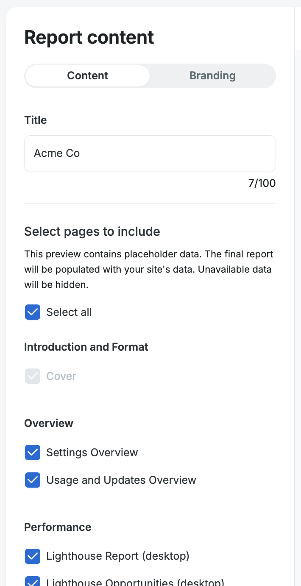
Task: Click the Usage and Updates Overview label
Action: [121, 480]
